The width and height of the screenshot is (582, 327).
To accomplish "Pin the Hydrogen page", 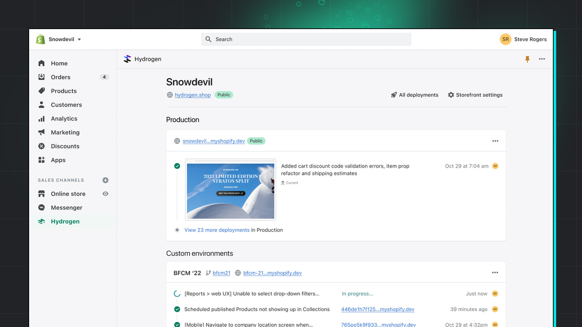I will [527, 59].
